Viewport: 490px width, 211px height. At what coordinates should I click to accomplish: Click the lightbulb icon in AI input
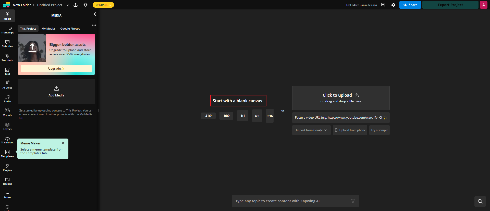coord(353,201)
